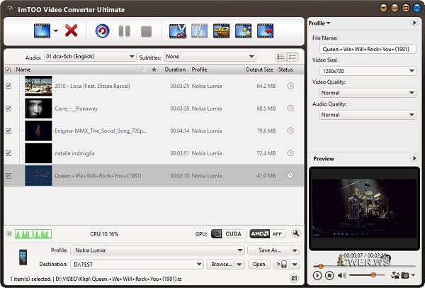Click the Add File filmstrip icon
This screenshot has height=288, width=425.
41,31
